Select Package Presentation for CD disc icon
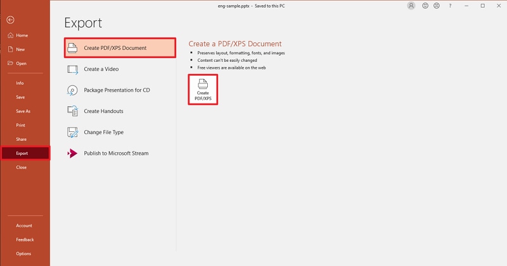The height and width of the screenshot is (266, 507). tap(72, 90)
